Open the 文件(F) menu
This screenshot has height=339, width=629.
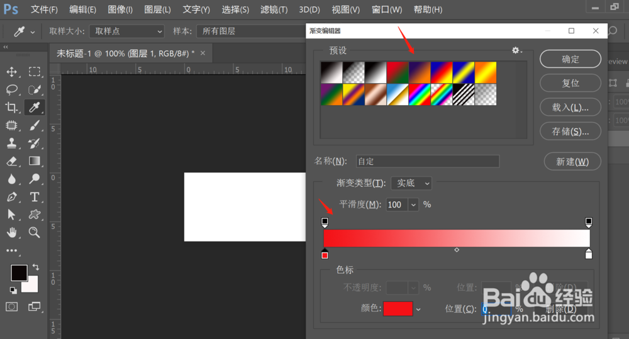(x=44, y=9)
